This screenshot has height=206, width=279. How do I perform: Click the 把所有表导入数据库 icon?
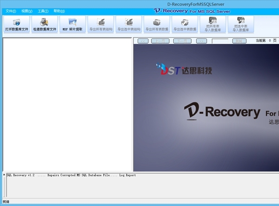(x=213, y=24)
